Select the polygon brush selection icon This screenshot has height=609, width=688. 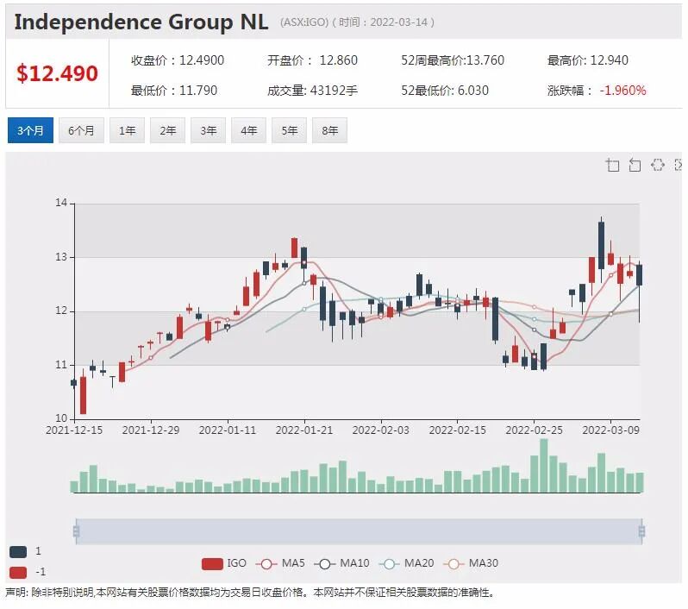[x=657, y=165]
